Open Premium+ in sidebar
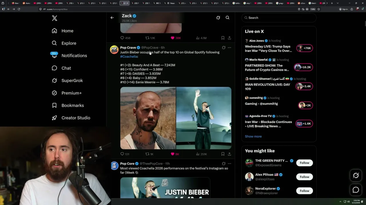Viewport: 366px width, 205px height. (x=67, y=93)
